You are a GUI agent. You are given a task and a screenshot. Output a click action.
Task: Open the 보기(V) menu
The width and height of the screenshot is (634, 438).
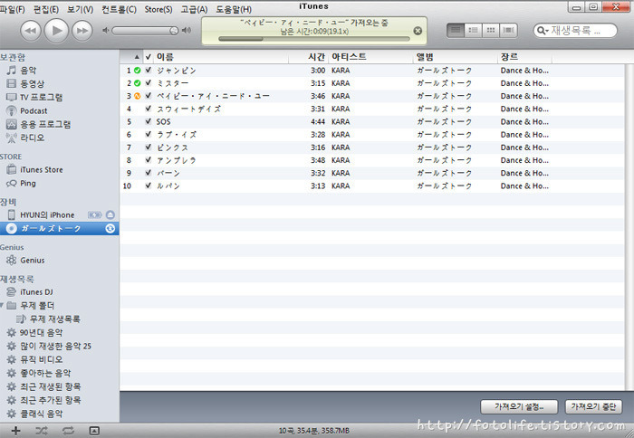pos(80,9)
